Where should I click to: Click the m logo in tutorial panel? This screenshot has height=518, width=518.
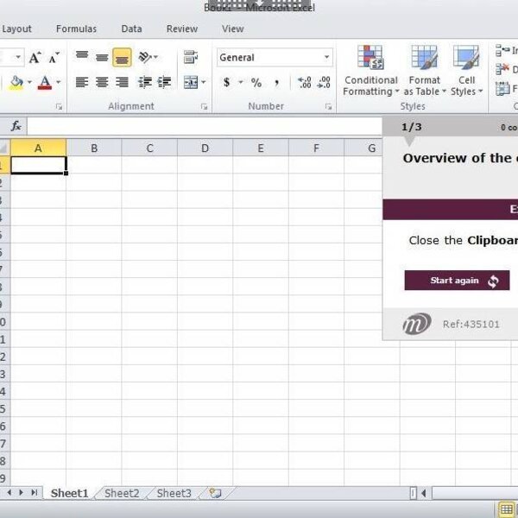(x=417, y=324)
